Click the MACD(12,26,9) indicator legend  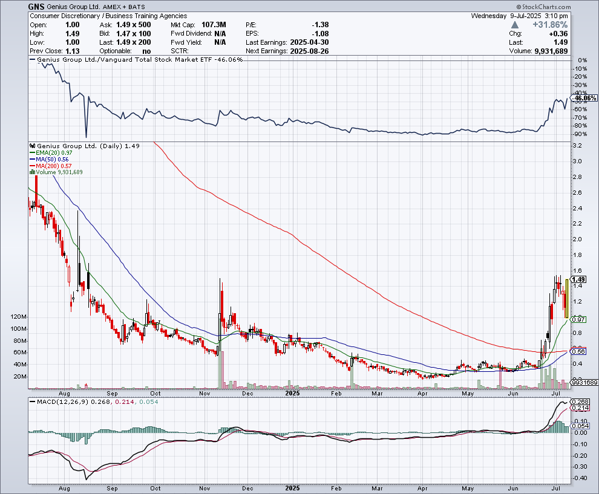pos(94,402)
